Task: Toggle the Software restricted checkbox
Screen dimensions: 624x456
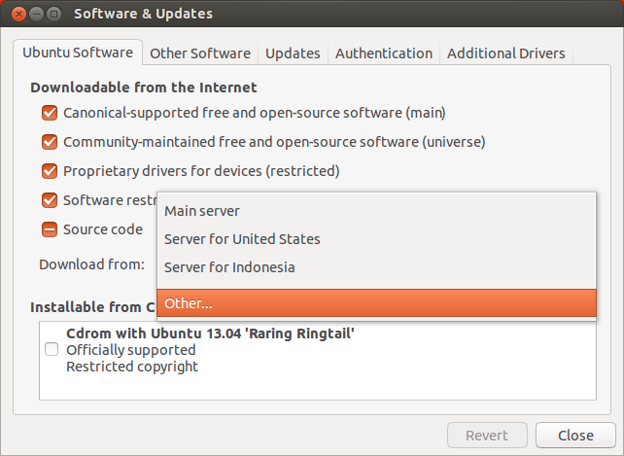Action: point(50,200)
